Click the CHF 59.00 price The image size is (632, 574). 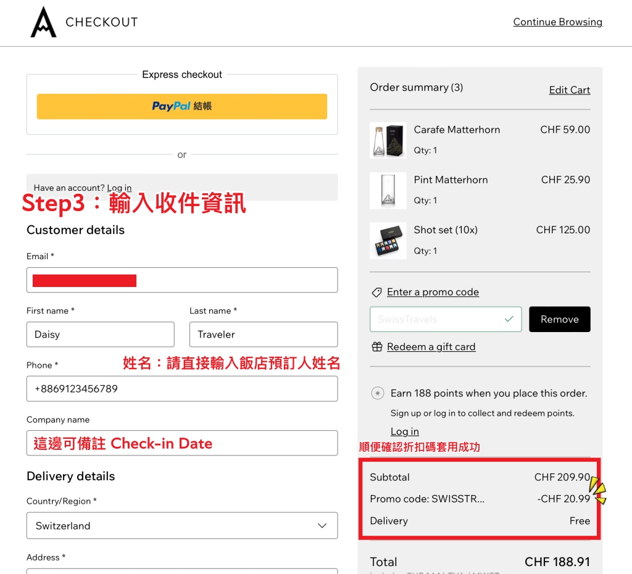(x=565, y=130)
